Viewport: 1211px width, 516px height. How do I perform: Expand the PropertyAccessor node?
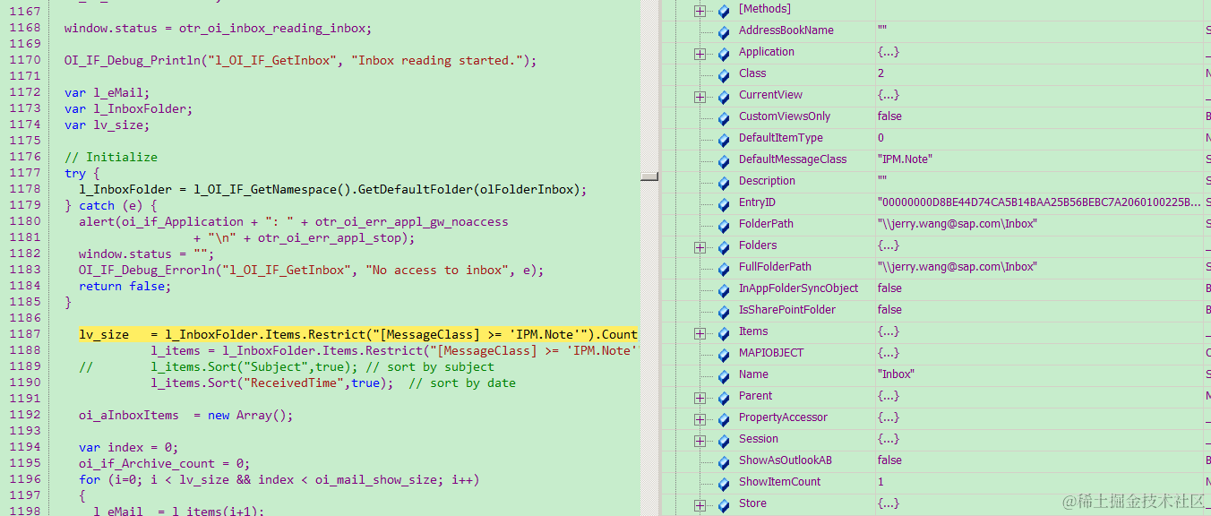click(700, 419)
